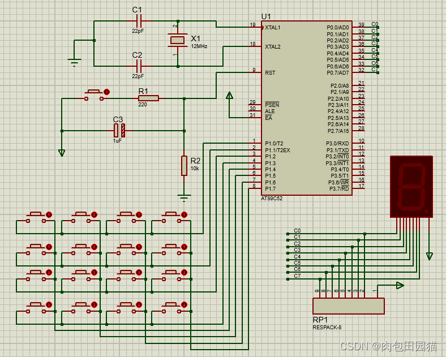Click arrow terminal beside seven-segment display
Viewport: 446px width, 357px height.
[x=429, y=256]
